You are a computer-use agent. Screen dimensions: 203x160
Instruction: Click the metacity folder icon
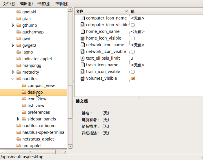[x=19, y=72]
